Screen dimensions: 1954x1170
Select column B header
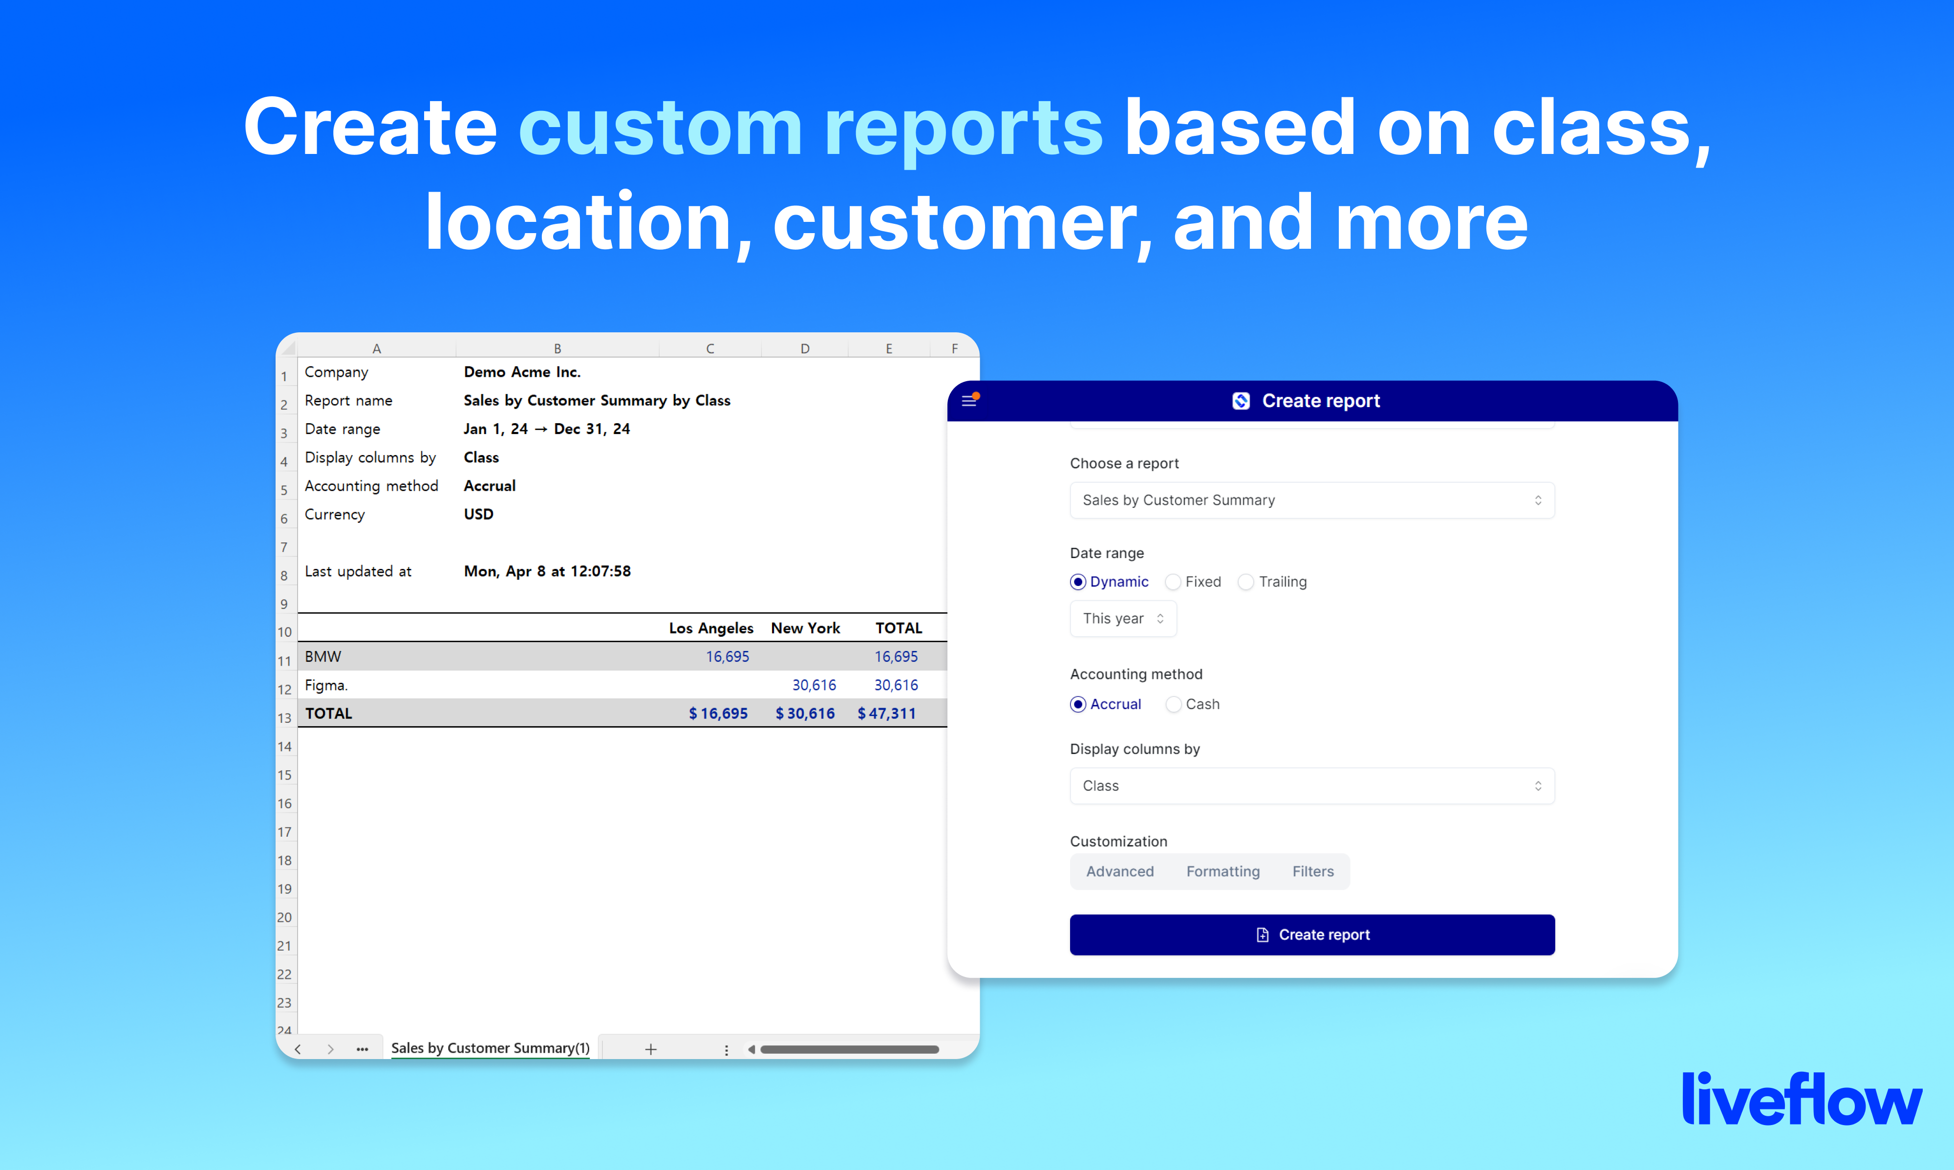[557, 347]
